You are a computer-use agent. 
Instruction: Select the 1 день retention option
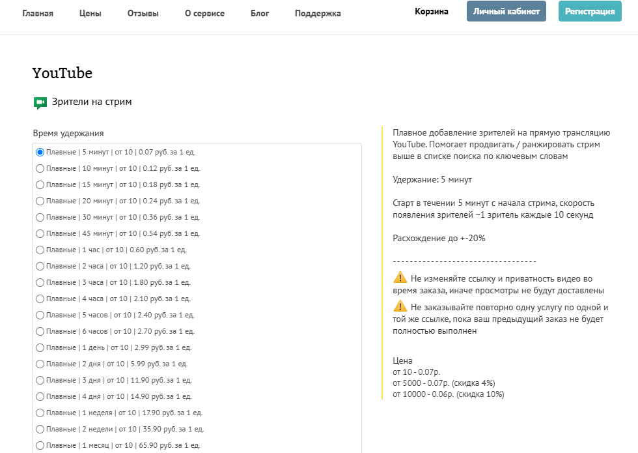(x=40, y=347)
